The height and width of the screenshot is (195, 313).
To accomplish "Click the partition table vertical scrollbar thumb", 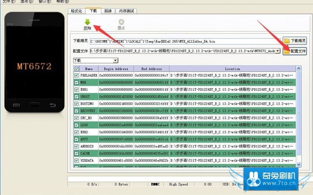I will [299, 113].
